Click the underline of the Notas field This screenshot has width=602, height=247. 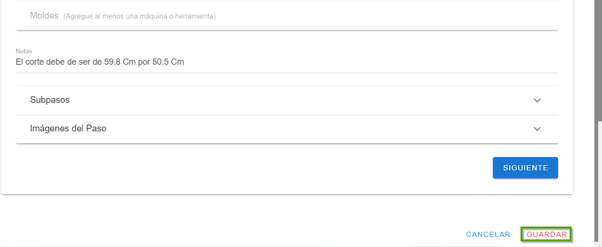click(x=286, y=73)
